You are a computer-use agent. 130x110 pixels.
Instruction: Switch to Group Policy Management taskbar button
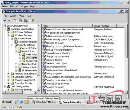(44, 102)
